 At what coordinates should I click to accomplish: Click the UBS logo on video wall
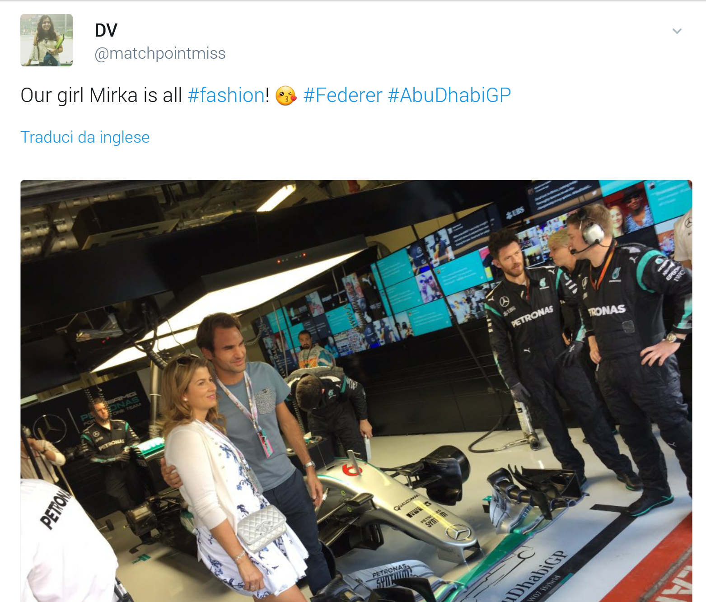pyautogui.click(x=515, y=212)
